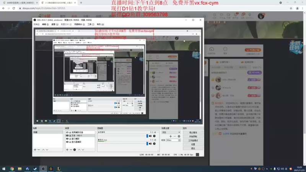This screenshot has width=306, height=172.
Task: Toggle visibility of 视频捕获设备 source
Action: (x=67, y=132)
